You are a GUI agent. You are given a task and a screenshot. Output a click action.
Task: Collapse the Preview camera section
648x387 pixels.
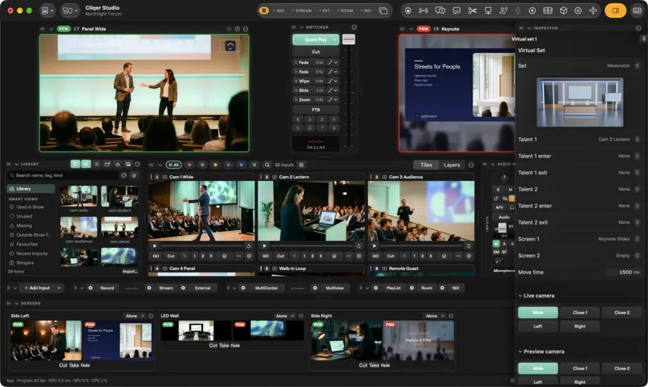click(x=520, y=352)
